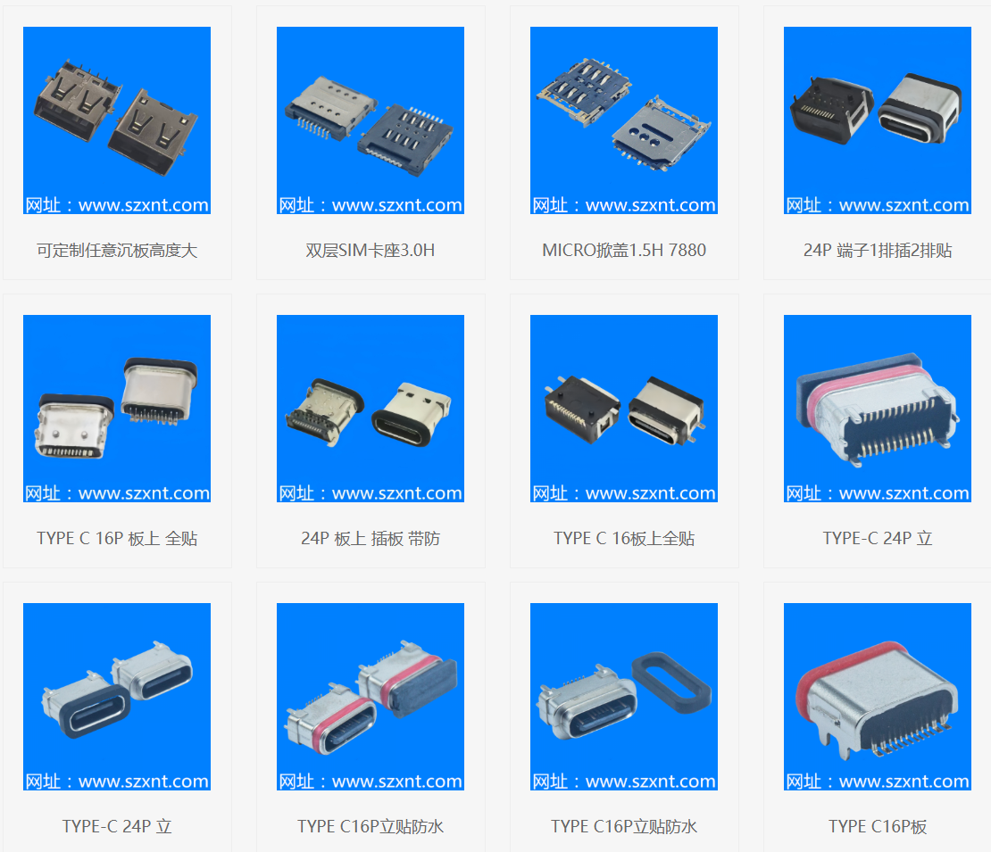The height and width of the screenshot is (852, 991).
Task: Open TYPE-C 24P 立 photo showing two black-ringed connectors
Action: (117, 697)
